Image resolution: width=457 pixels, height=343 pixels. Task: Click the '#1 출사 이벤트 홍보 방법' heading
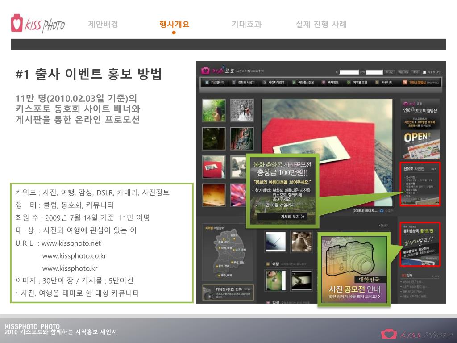tap(88, 74)
